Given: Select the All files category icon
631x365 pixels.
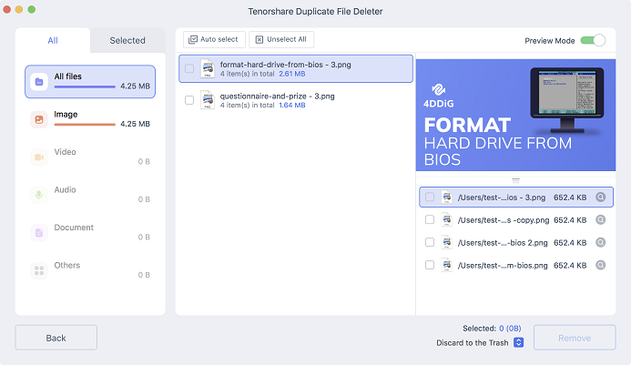Looking at the screenshot, I should click(39, 82).
